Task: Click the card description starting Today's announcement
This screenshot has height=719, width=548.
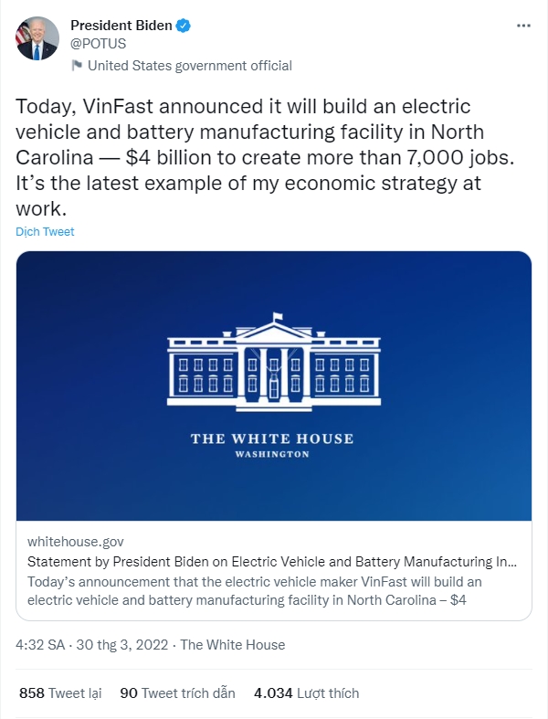Action: [x=256, y=590]
